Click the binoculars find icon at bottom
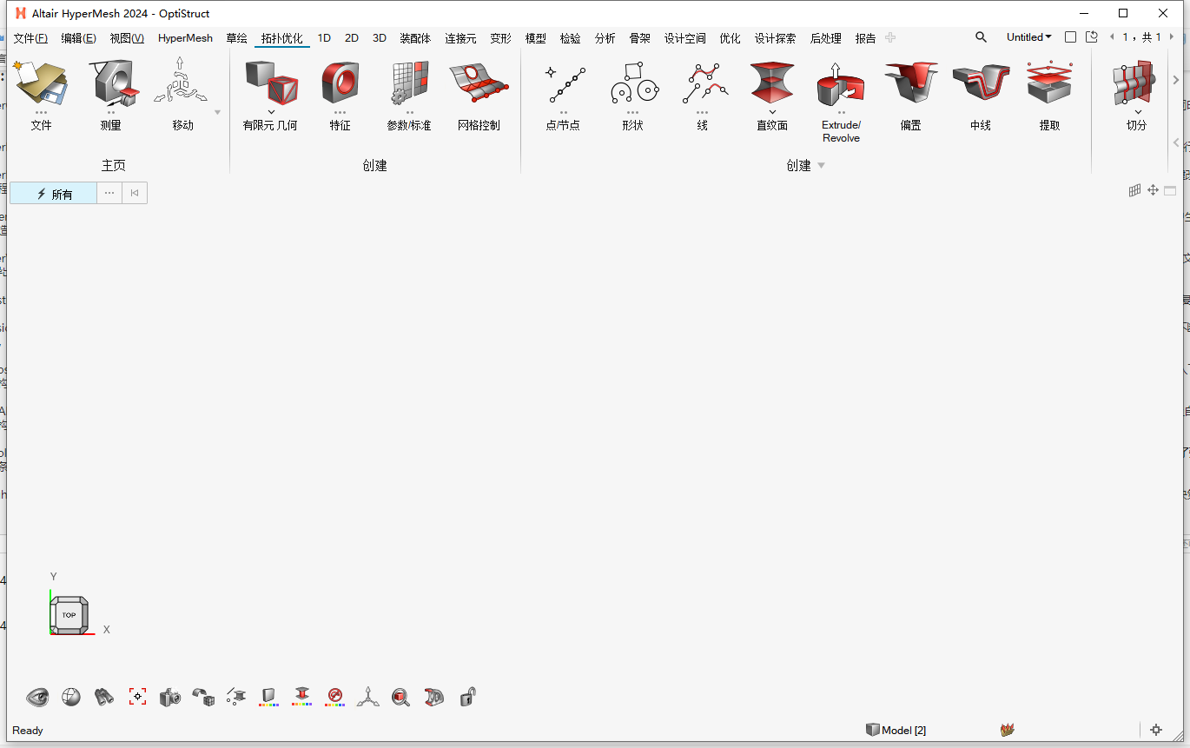Image resolution: width=1190 pixels, height=748 pixels. (x=104, y=697)
